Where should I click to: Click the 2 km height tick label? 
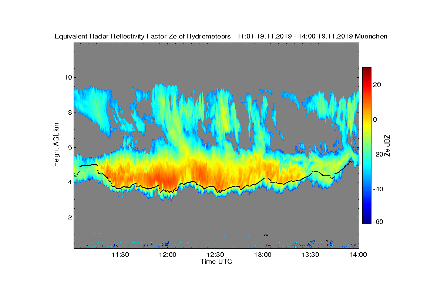point(70,217)
